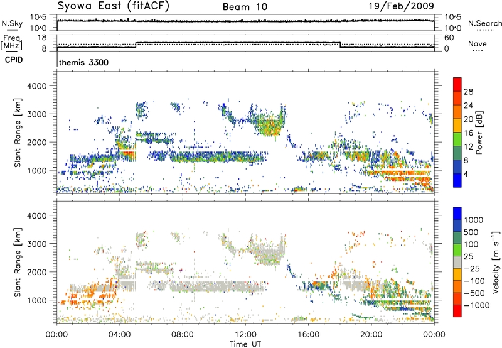This screenshot has height=348, width=502.
Task: Click 'Slant Range [km]' label of power panel
Action: 18,133
